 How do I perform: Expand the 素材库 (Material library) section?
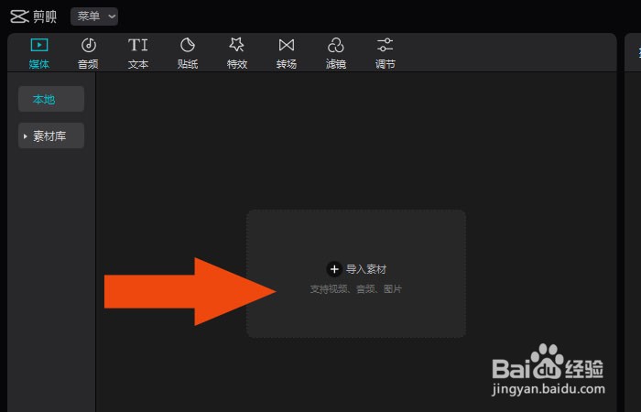pos(51,136)
